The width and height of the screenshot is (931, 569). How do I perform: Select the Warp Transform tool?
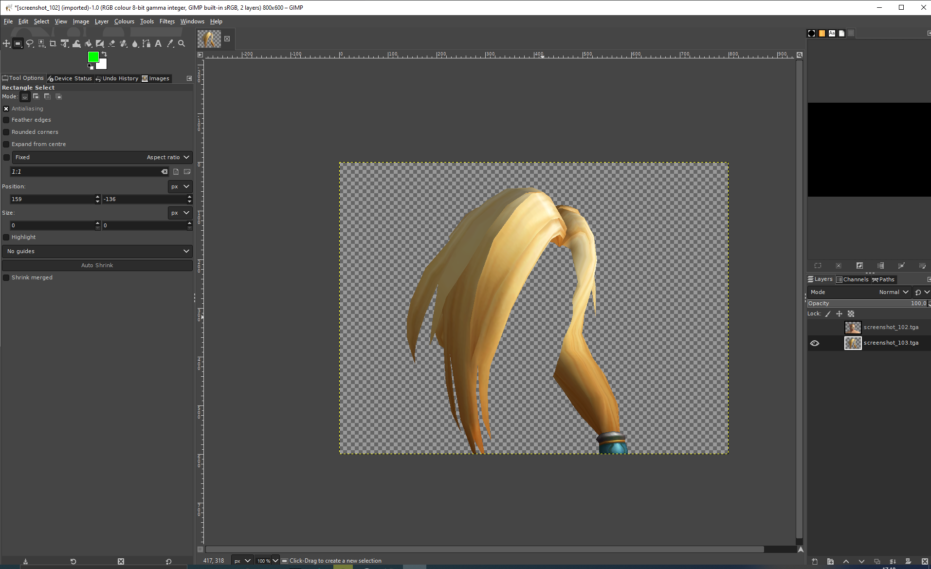[76, 44]
